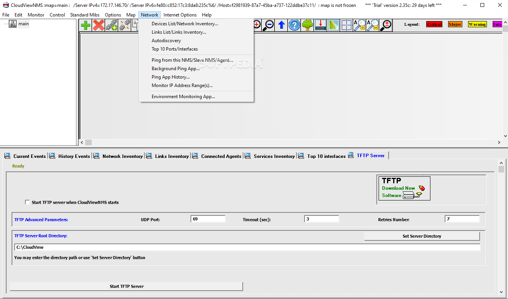The image size is (508, 299).
Task: Click the main map node icon in tree
Action: 13,24
